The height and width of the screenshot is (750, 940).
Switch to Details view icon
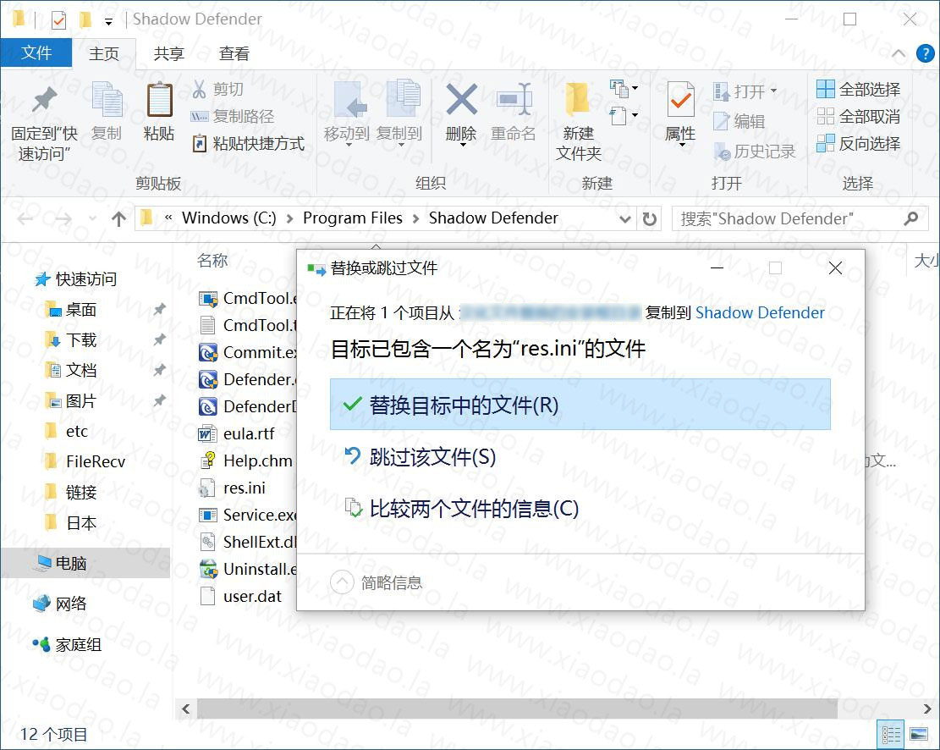(891, 735)
